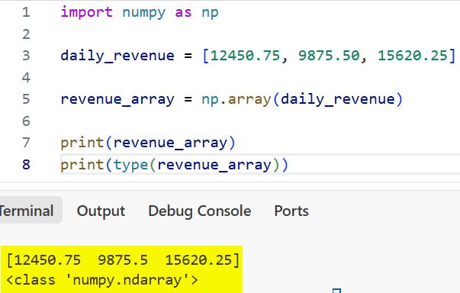460x293 pixels.
Task: Open the Debug Console tab
Action: (x=200, y=211)
